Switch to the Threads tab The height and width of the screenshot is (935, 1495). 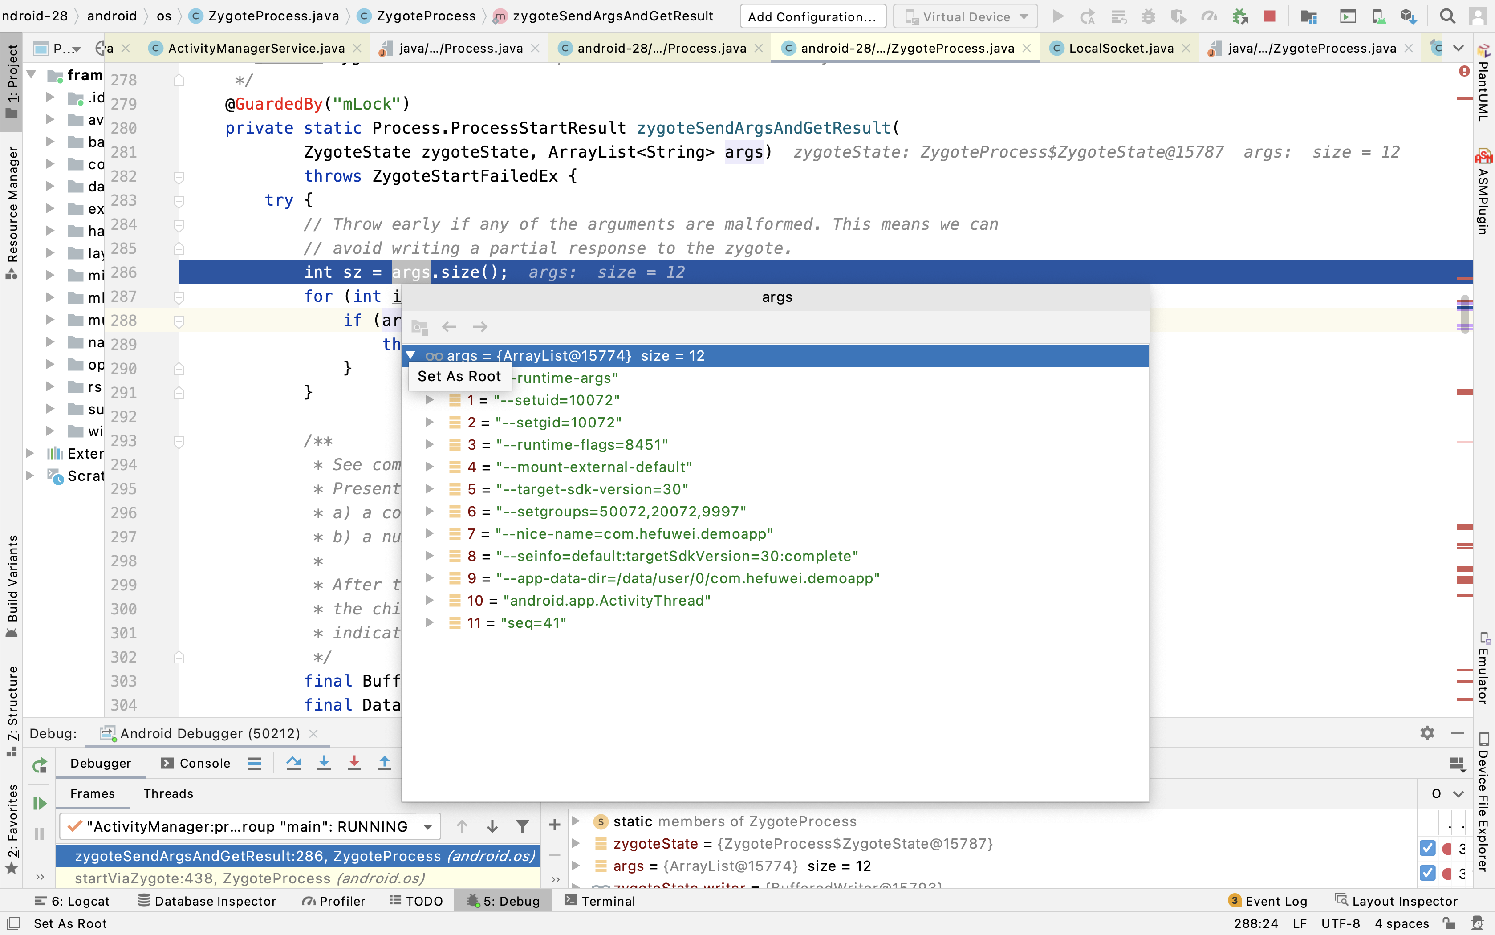pyautogui.click(x=168, y=793)
